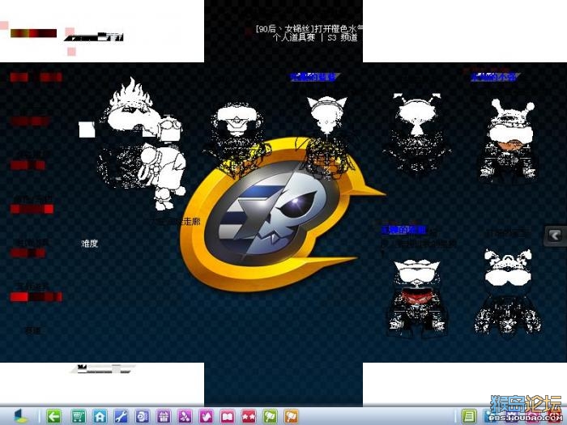The height and width of the screenshot is (425, 567).
Task: Click the 难度 label
Action: tap(89, 243)
